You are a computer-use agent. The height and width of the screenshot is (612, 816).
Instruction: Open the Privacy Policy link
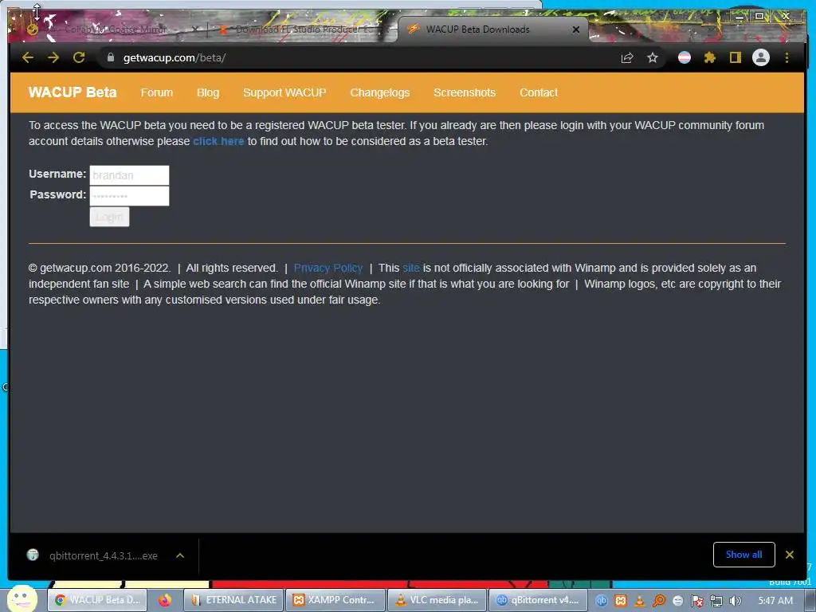(x=328, y=268)
